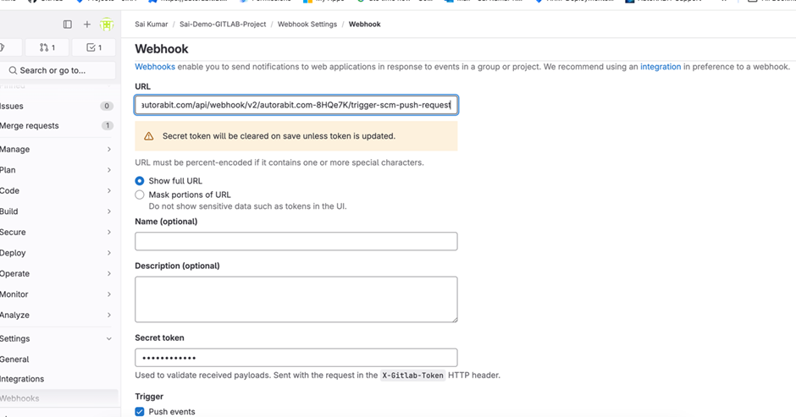Open the to-do list counter icon
The width and height of the screenshot is (796, 417).
pyautogui.click(x=94, y=48)
